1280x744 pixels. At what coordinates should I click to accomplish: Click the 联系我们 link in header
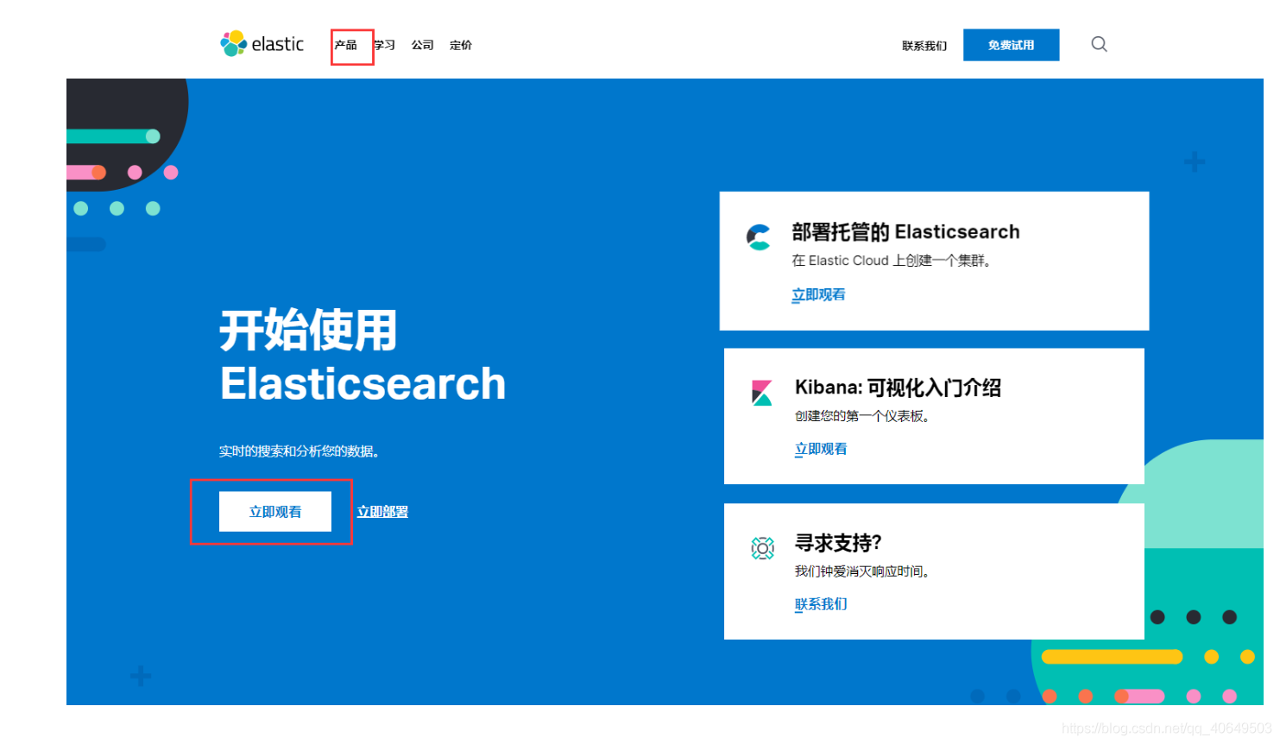924,46
